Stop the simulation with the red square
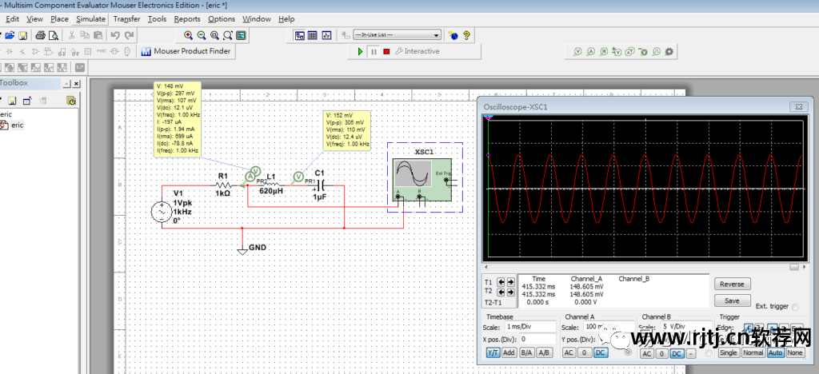This screenshot has height=374, width=819. click(386, 52)
